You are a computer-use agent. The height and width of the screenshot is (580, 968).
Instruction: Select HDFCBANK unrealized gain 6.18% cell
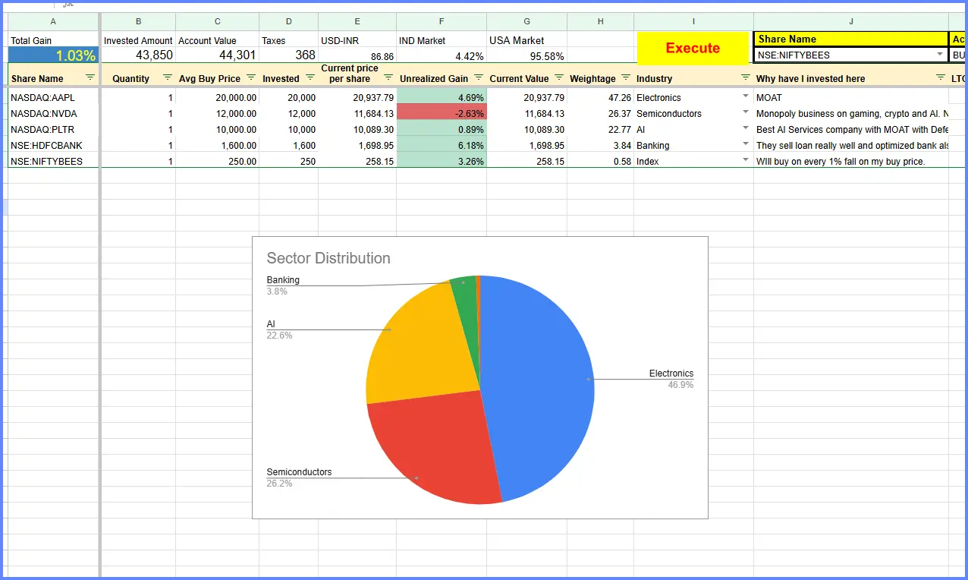(442, 145)
